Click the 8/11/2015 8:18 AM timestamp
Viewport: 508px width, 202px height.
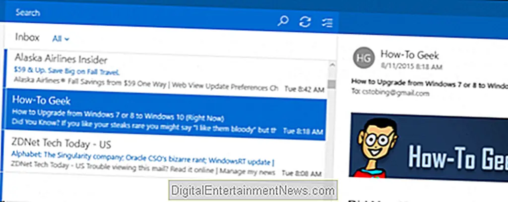coord(410,66)
